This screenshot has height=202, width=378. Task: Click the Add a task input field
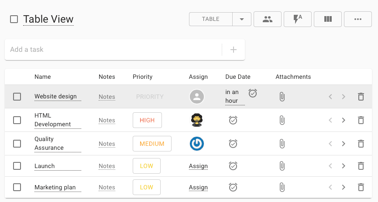click(x=113, y=50)
